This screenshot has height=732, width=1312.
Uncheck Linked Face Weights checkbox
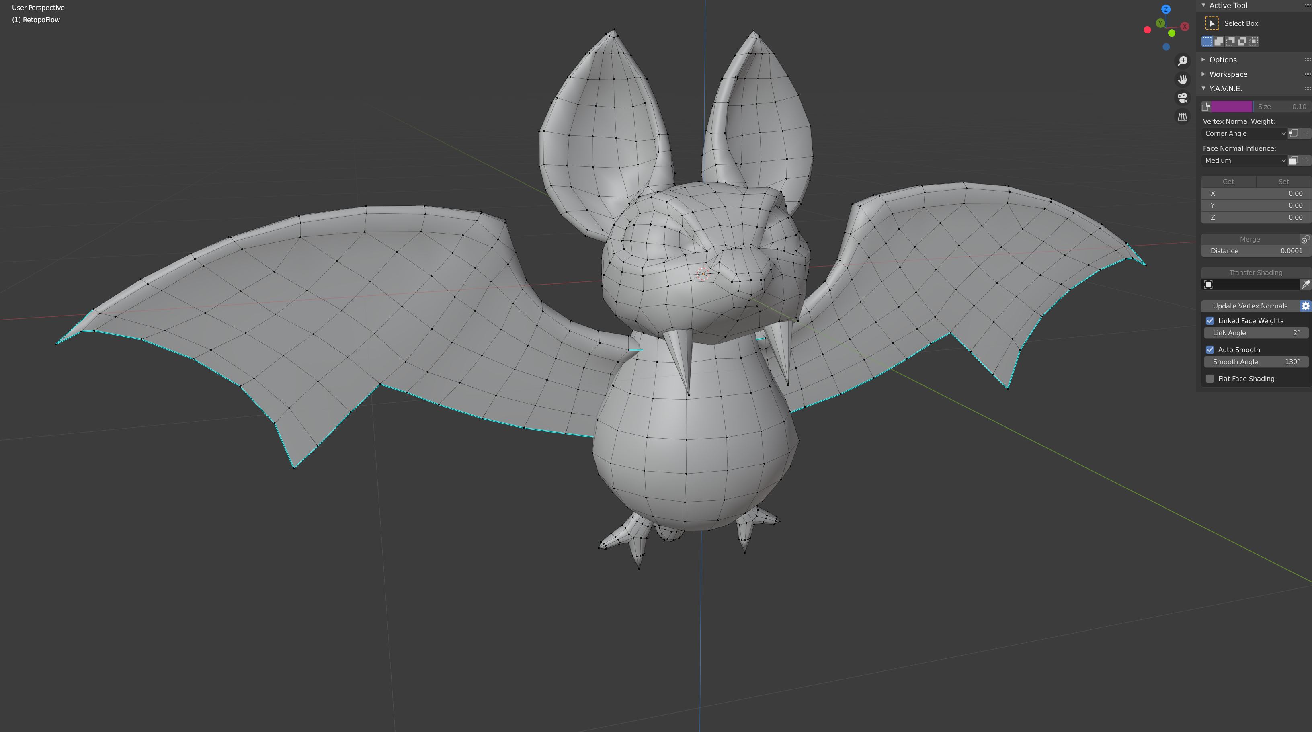click(1209, 320)
